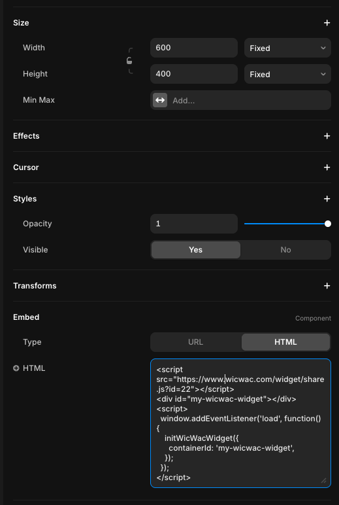The width and height of the screenshot is (339, 505).
Task: Click the Height input showing 400
Action: pos(194,74)
